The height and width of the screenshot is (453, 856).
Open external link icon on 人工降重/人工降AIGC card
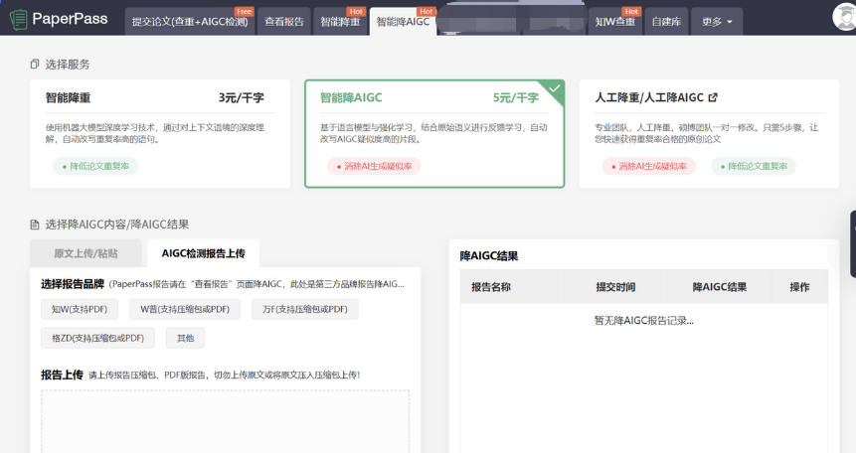coord(713,97)
